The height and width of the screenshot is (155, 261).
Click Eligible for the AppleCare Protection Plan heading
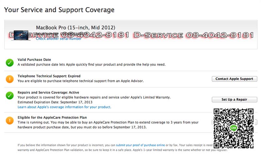[x=52, y=117]
